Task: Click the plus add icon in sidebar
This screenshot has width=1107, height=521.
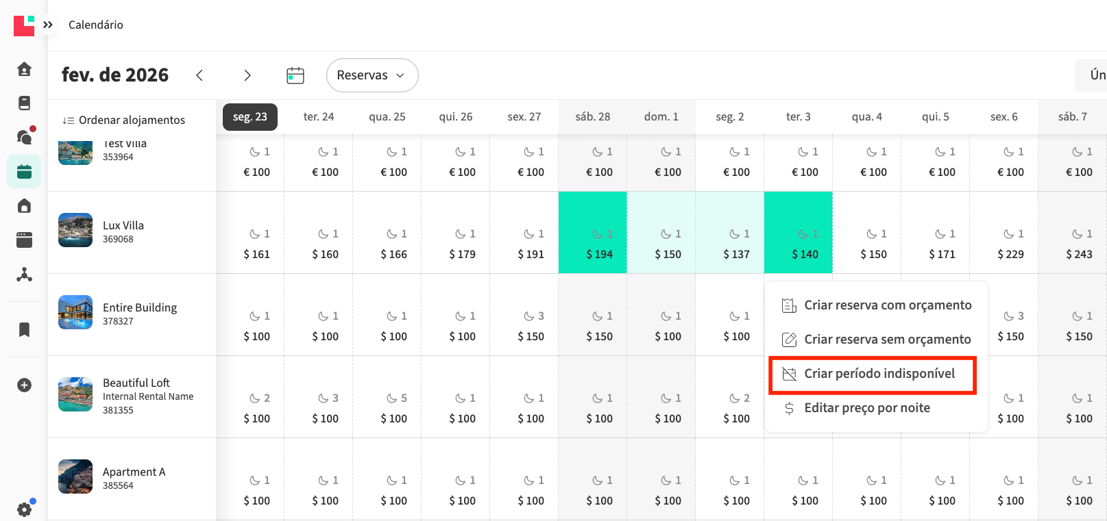Action: pos(24,385)
